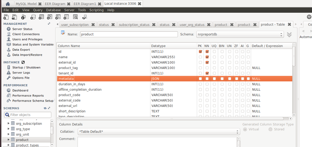Open the Collation dropdown
Screen dimensions: 312x147
click(x=159, y=131)
